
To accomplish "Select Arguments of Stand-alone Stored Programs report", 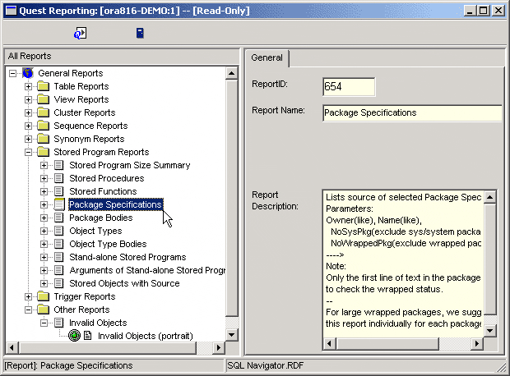I will (x=147, y=270).
